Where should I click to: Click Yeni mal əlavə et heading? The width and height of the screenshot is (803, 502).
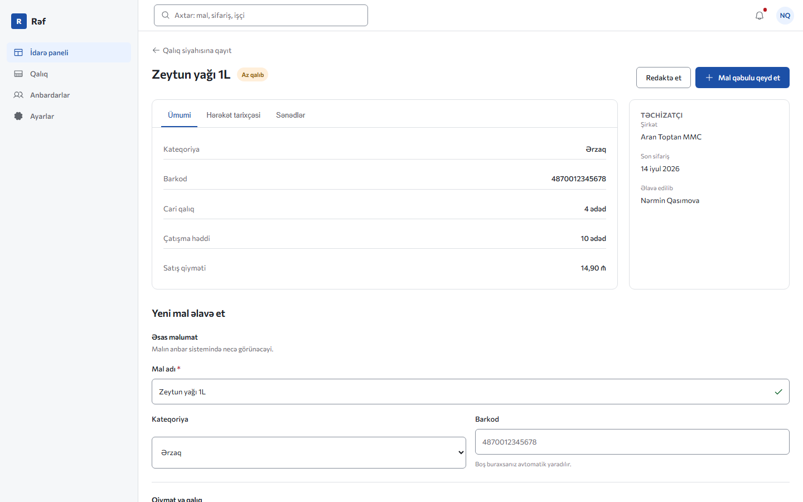[188, 313]
